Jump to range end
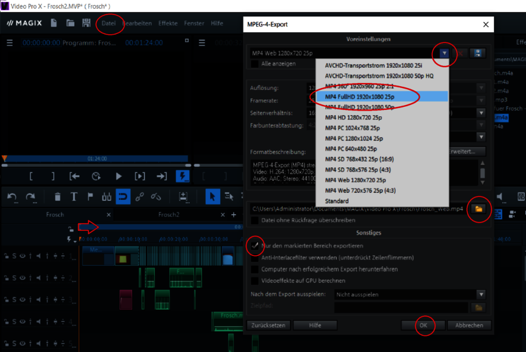526x352 pixels. click(x=162, y=177)
